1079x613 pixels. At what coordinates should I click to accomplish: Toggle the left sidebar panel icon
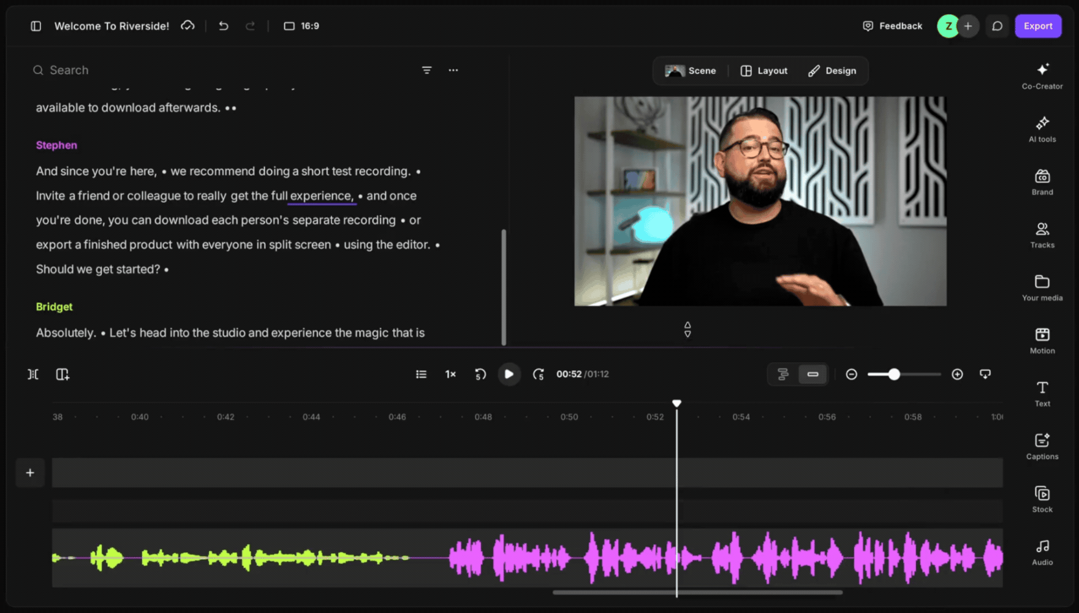click(x=36, y=26)
